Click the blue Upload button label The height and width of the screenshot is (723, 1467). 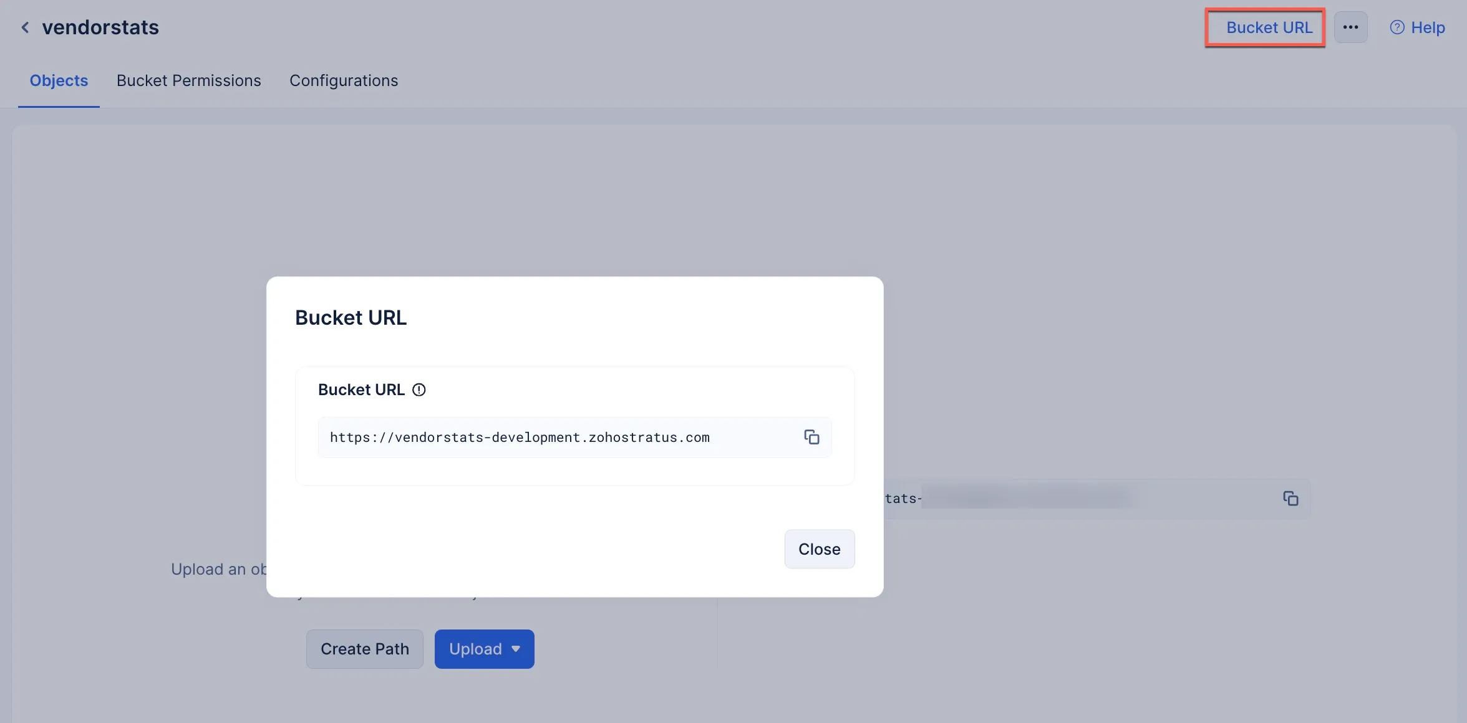point(475,649)
